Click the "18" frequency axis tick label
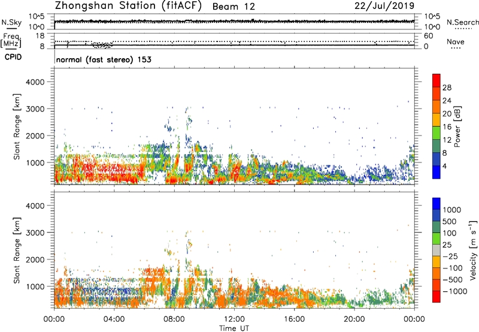This screenshot has width=479, height=332. pos(40,36)
